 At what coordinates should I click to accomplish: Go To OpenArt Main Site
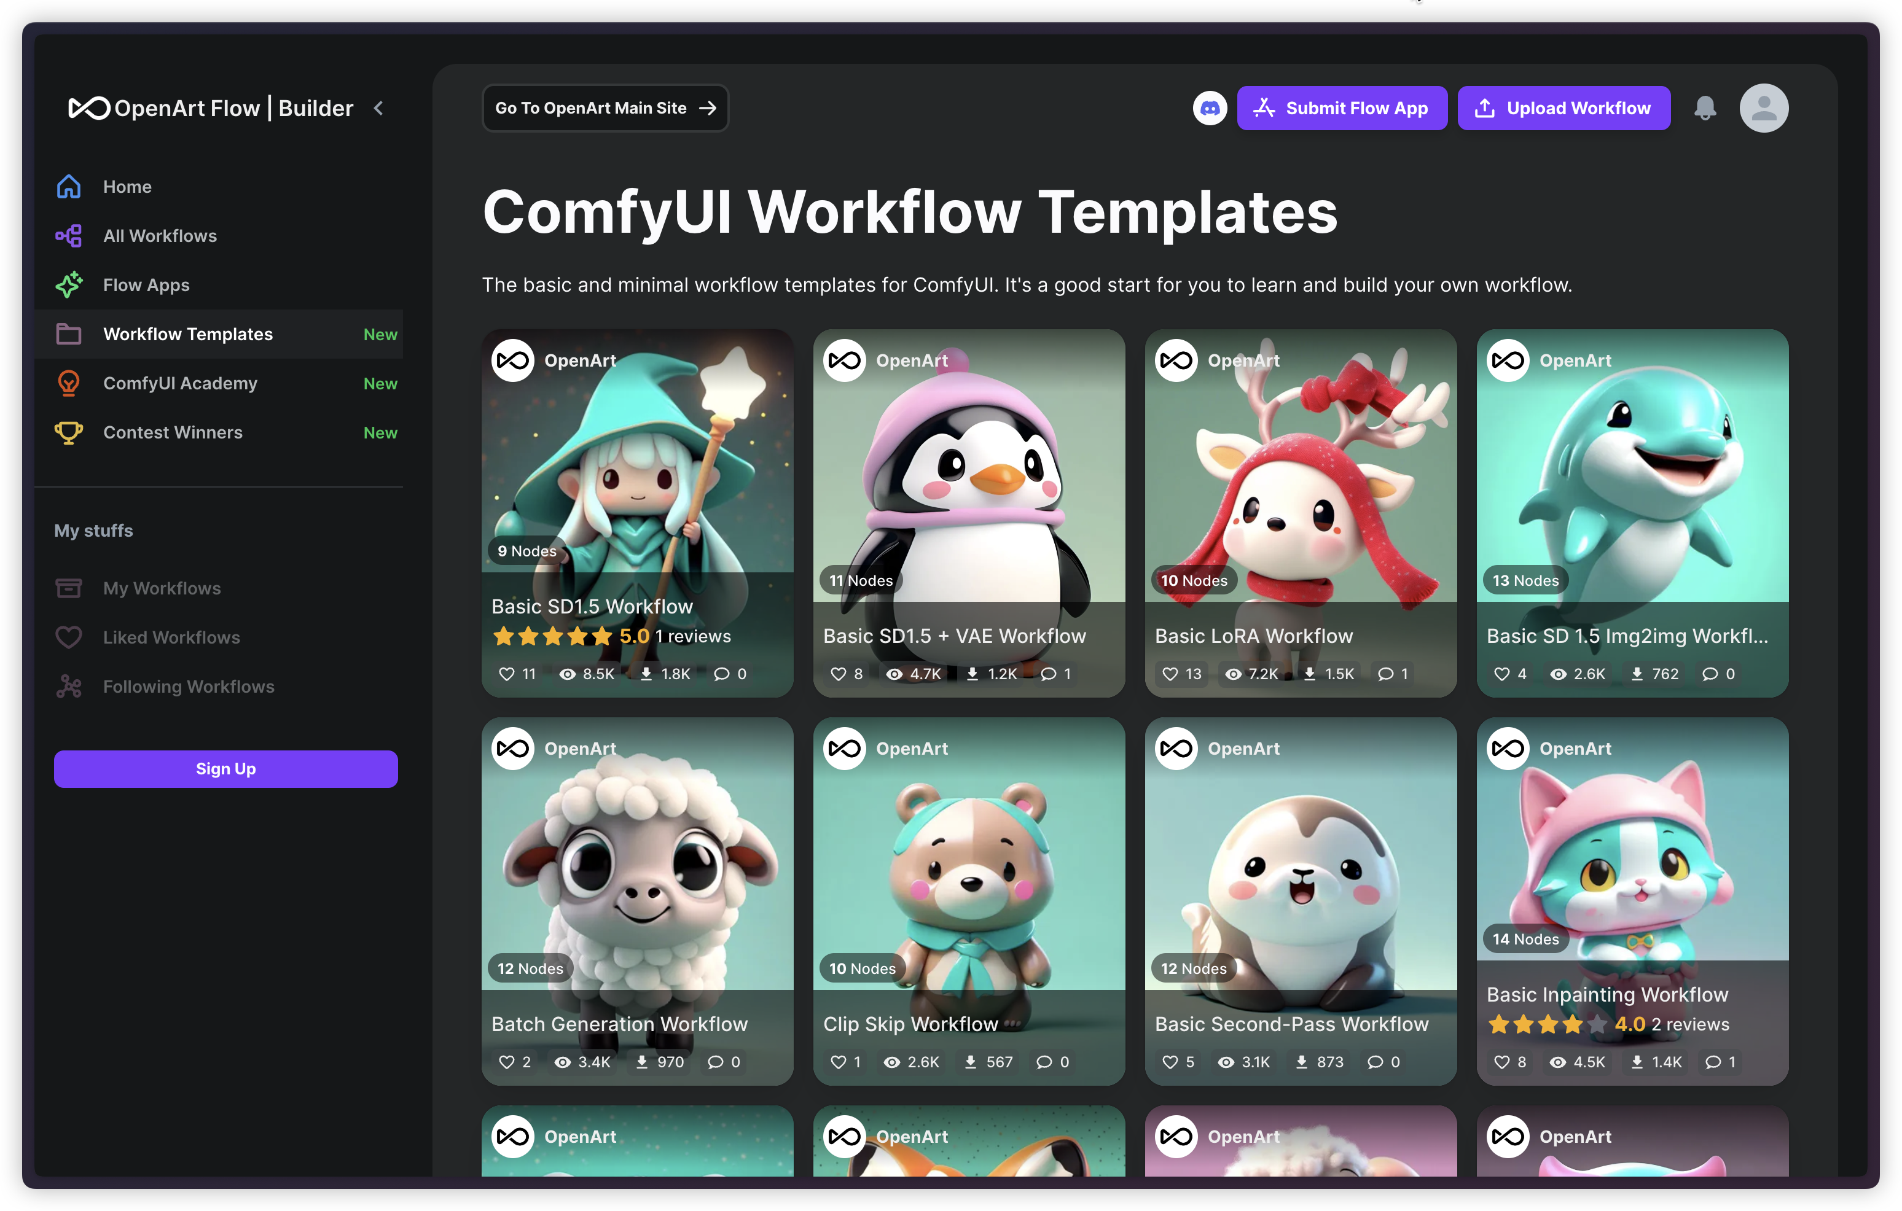pyautogui.click(x=605, y=108)
